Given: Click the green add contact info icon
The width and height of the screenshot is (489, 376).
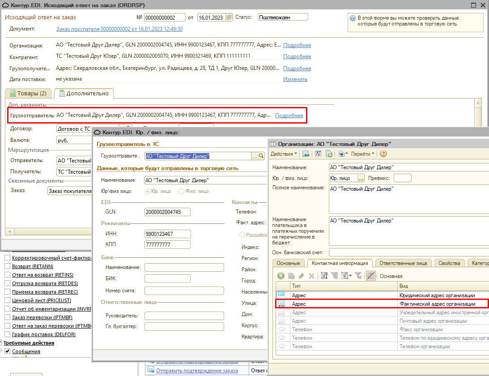Looking at the screenshot, I should click(x=281, y=276).
